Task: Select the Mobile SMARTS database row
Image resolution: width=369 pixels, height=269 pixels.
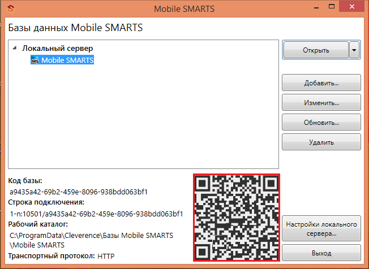Action: tap(62, 60)
